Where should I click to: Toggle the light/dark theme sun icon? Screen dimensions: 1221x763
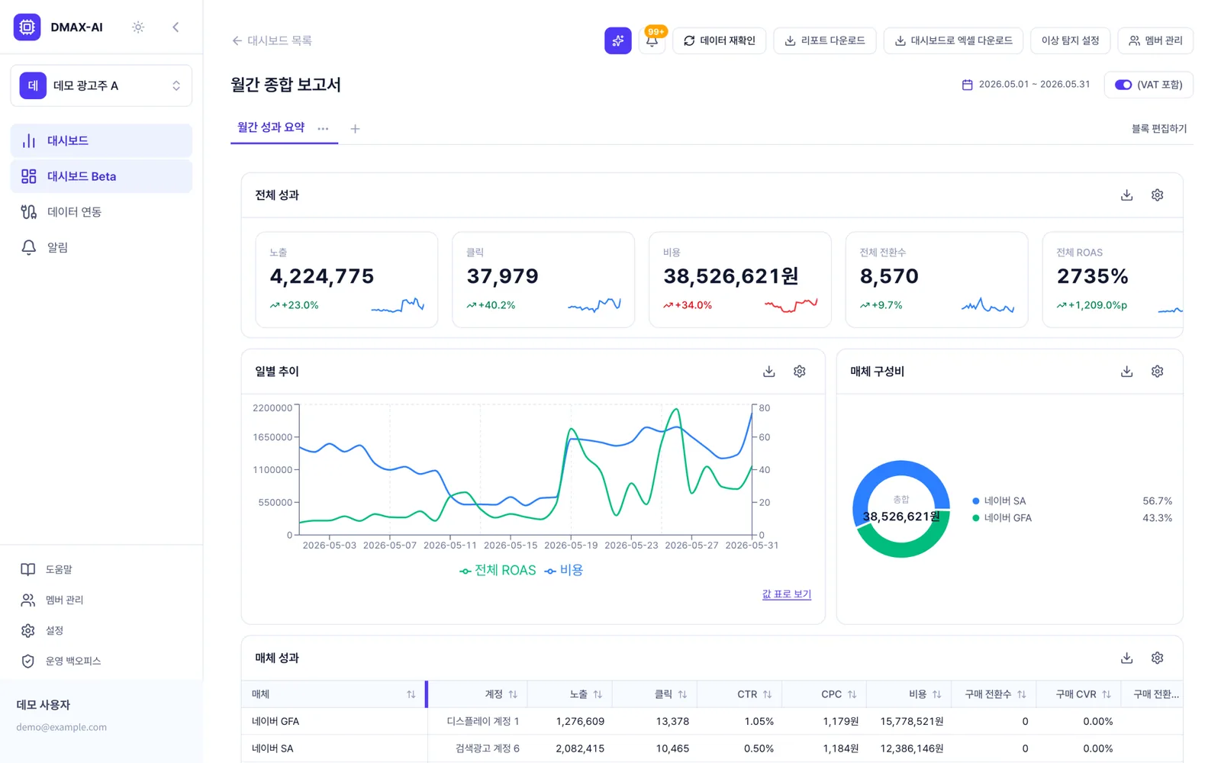(x=138, y=27)
